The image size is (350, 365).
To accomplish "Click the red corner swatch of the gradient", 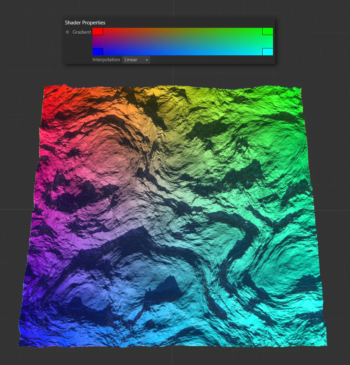I will point(97,31).
